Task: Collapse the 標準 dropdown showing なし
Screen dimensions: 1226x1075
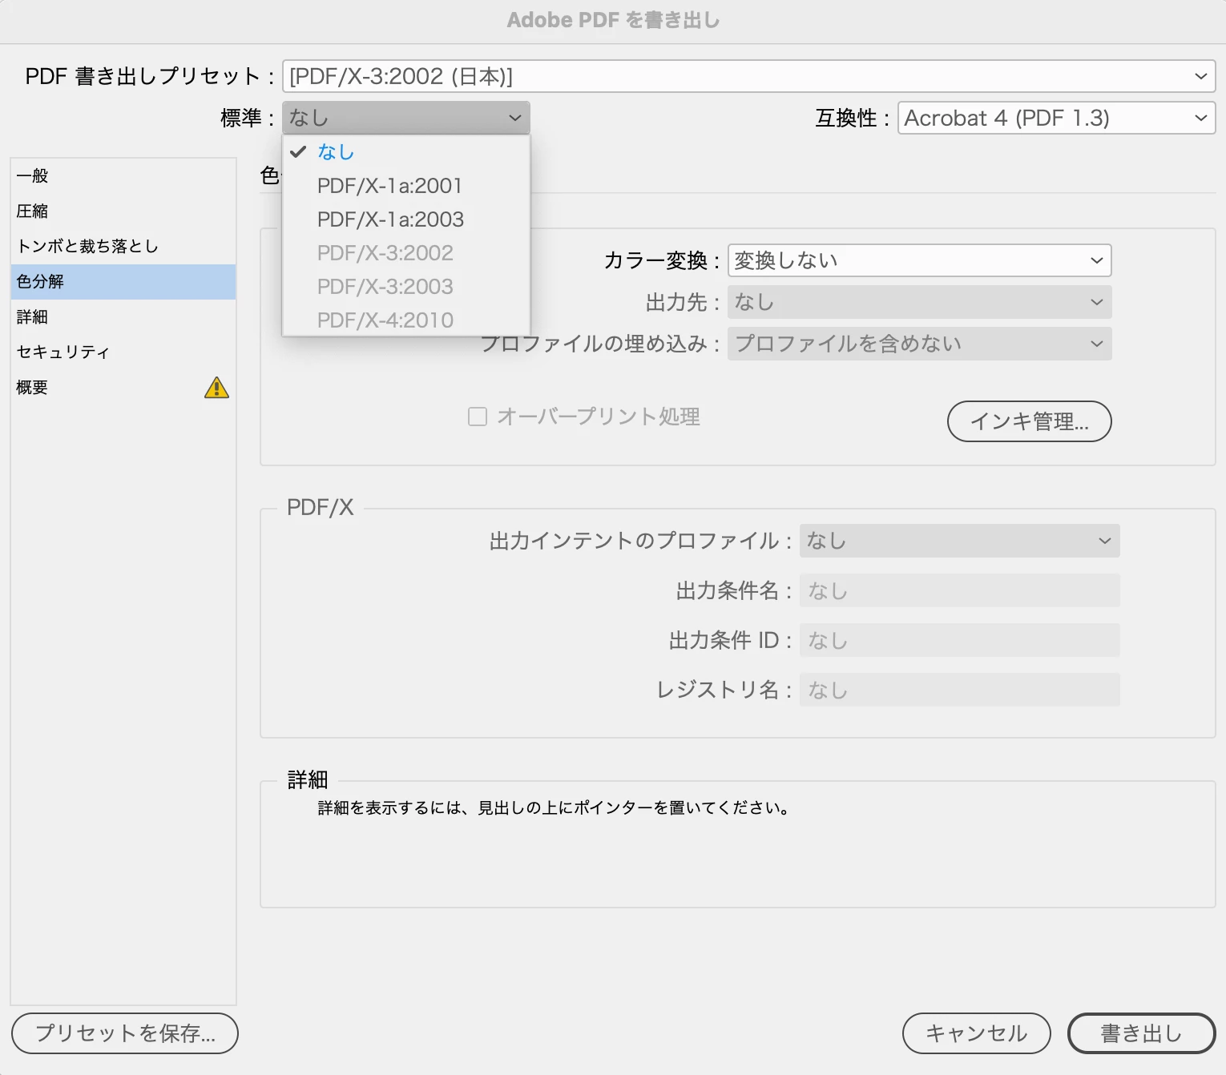Action: pos(406,118)
